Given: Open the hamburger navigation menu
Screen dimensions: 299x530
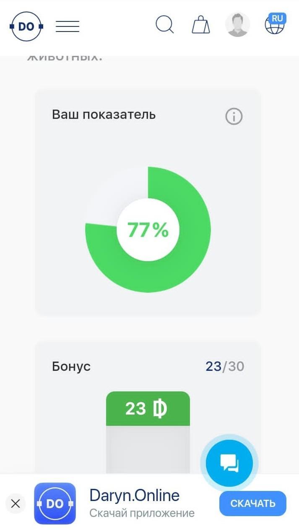Looking at the screenshot, I should point(68,26).
